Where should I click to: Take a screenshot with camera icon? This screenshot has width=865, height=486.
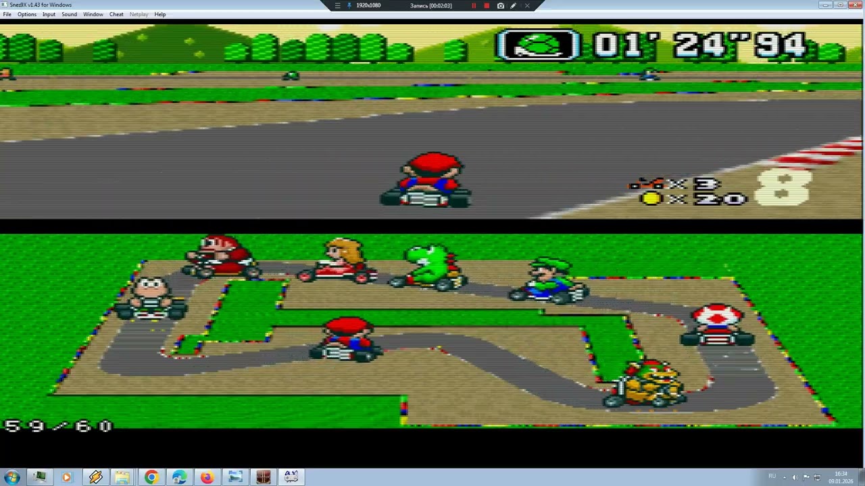pos(501,5)
